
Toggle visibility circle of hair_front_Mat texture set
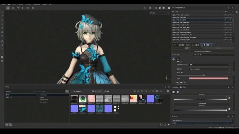coord(173,25)
